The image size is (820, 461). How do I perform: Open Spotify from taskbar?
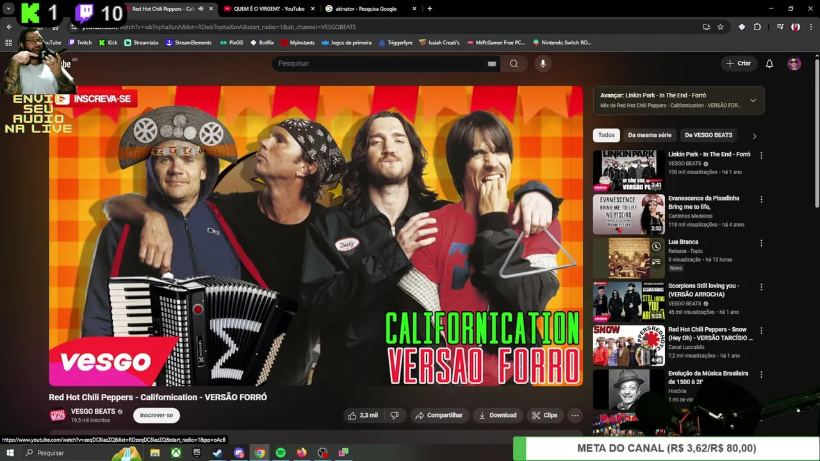(x=281, y=453)
